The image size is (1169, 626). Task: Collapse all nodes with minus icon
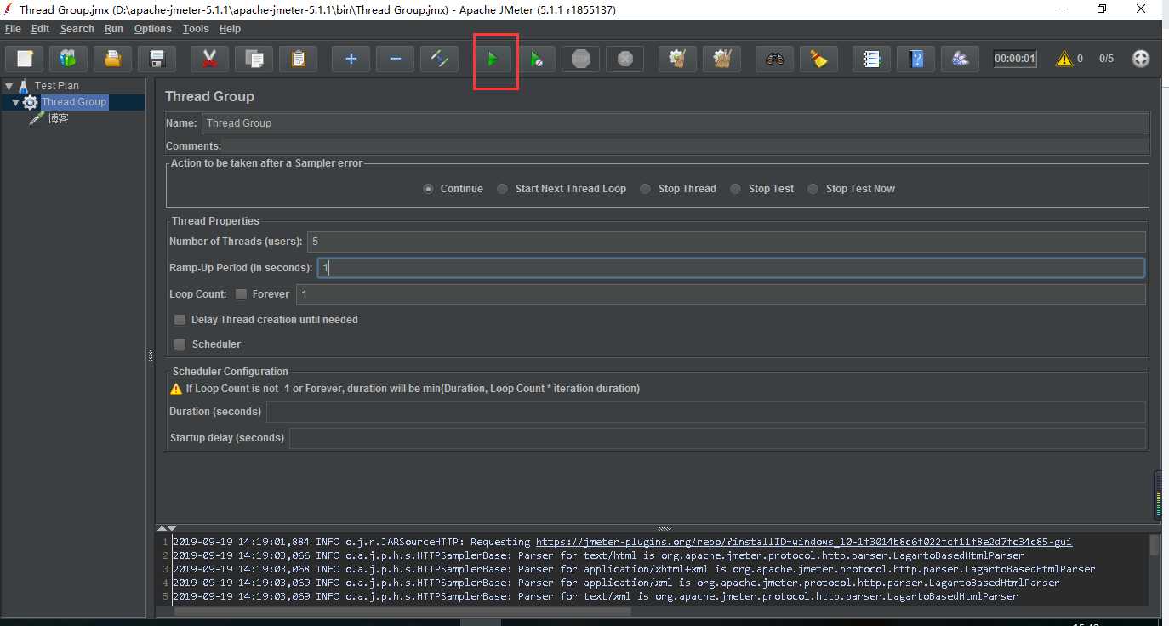[395, 60]
